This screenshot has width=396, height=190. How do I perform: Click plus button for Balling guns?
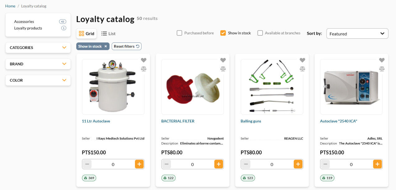tap(298, 164)
